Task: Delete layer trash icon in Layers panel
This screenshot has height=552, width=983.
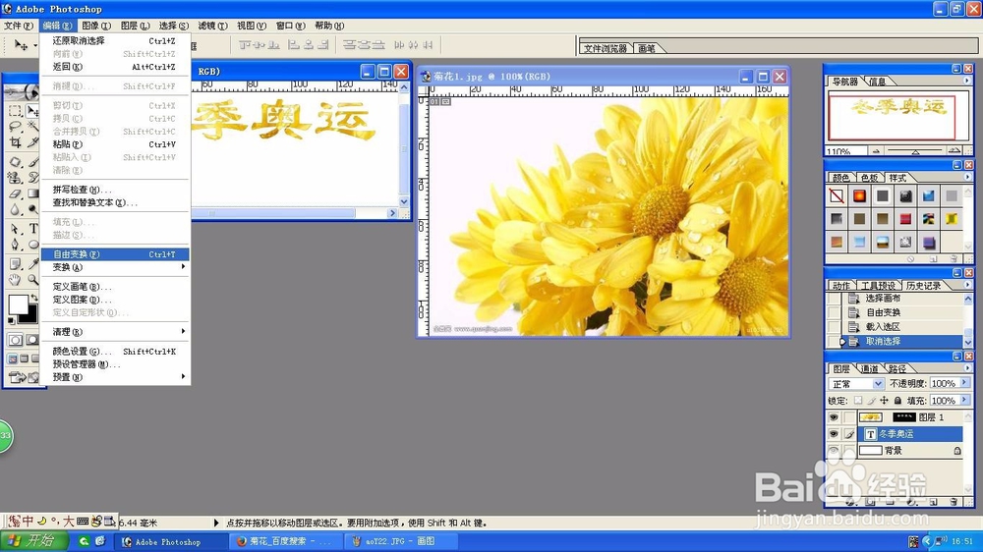Action: pos(954,501)
